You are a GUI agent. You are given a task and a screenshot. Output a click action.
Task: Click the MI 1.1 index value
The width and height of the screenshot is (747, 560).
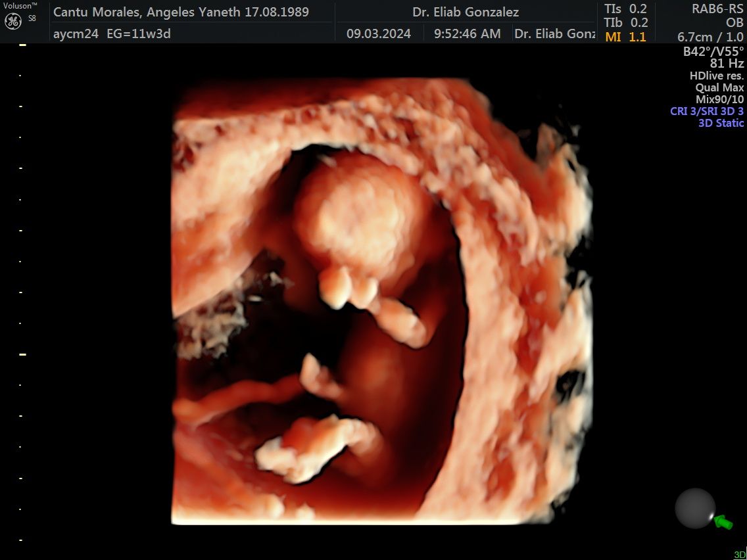coord(625,37)
